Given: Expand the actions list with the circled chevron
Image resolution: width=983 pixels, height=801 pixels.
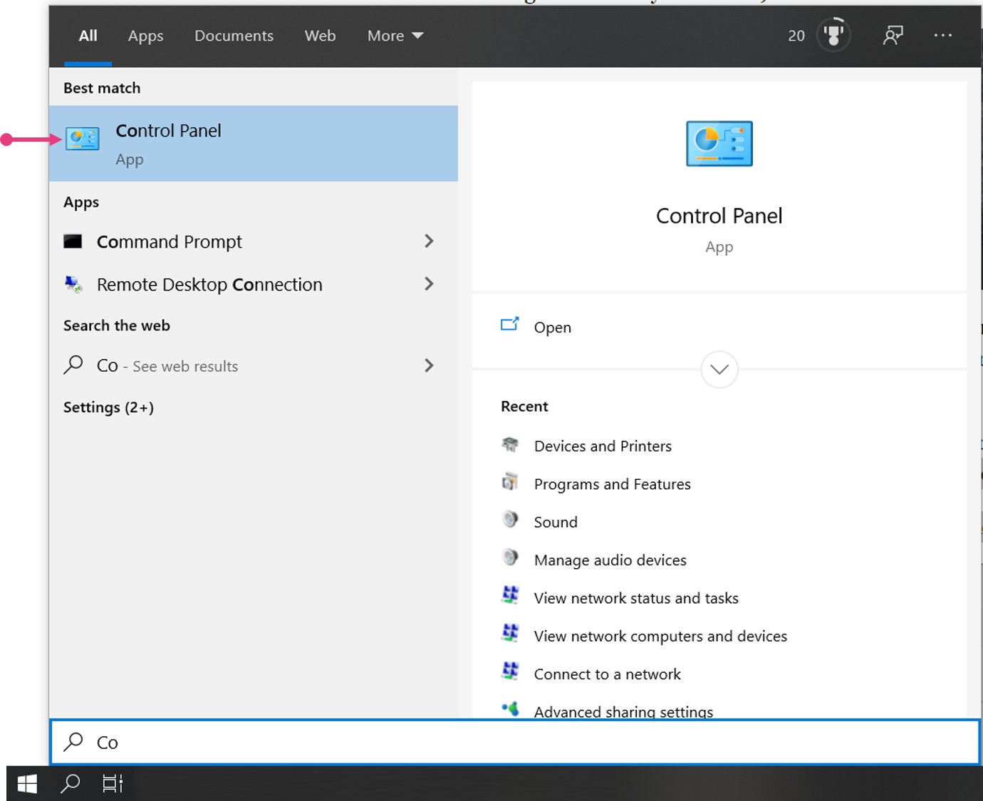Looking at the screenshot, I should (x=719, y=370).
